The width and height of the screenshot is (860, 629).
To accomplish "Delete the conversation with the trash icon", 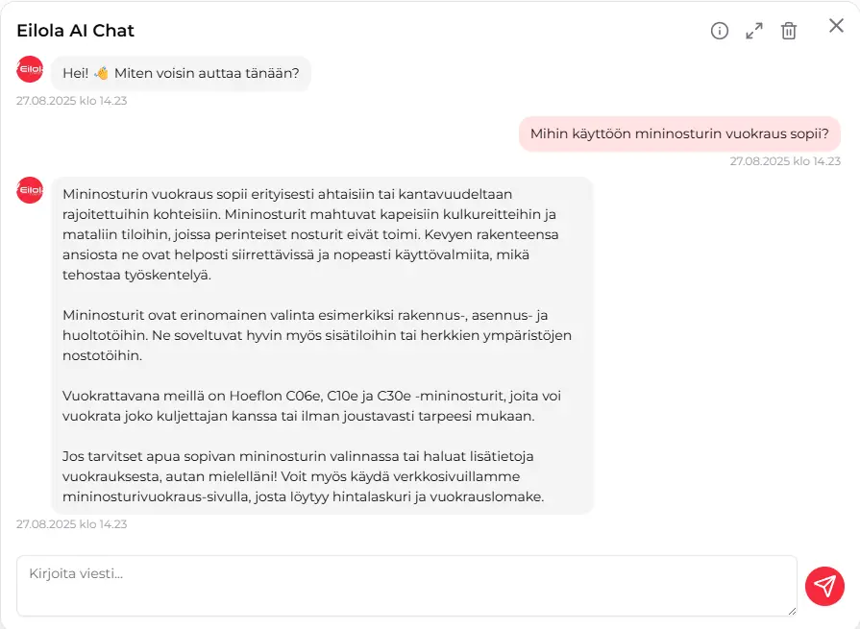I will pyautogui.click(x=789, y=31).
